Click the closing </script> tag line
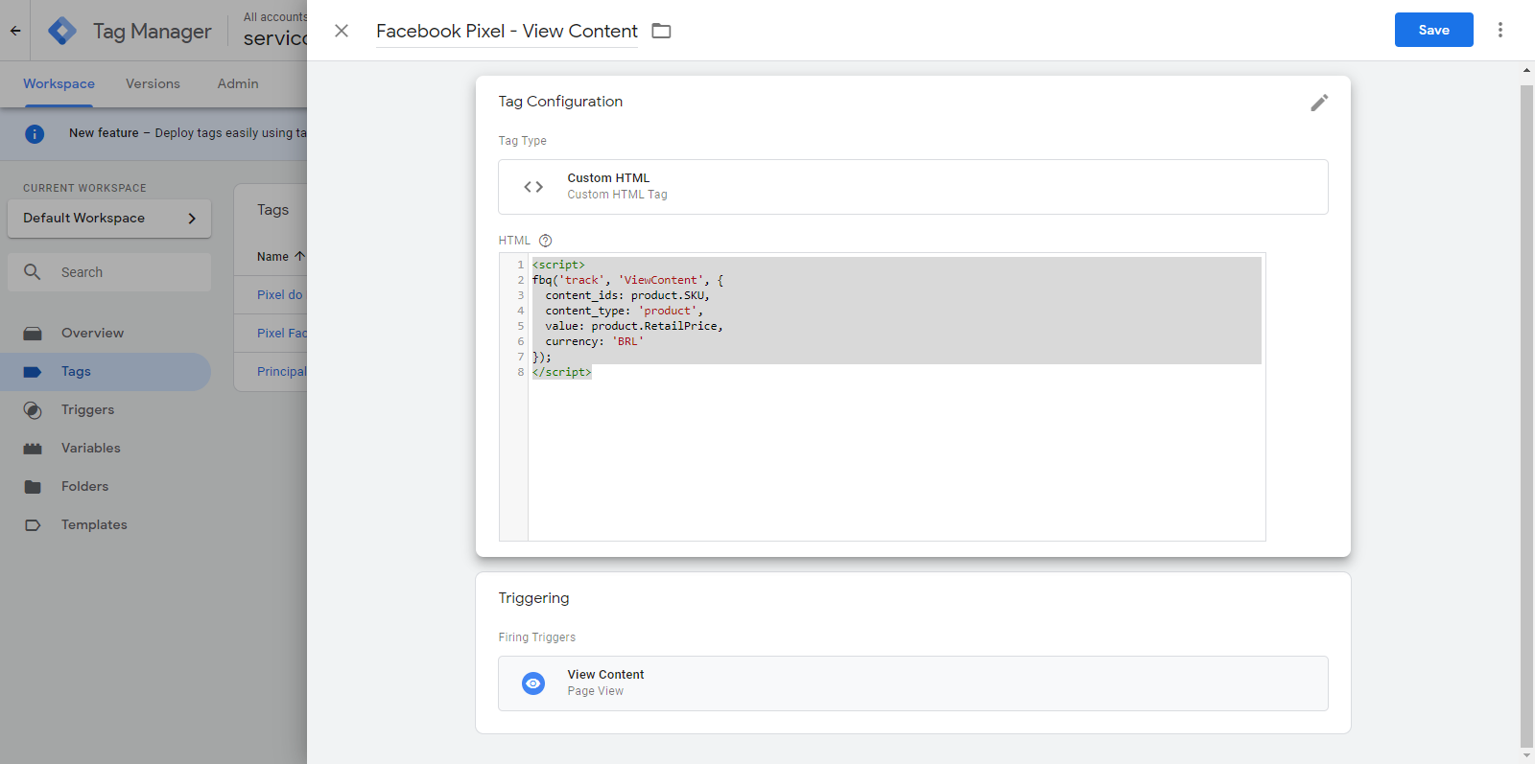 (562, 372)
